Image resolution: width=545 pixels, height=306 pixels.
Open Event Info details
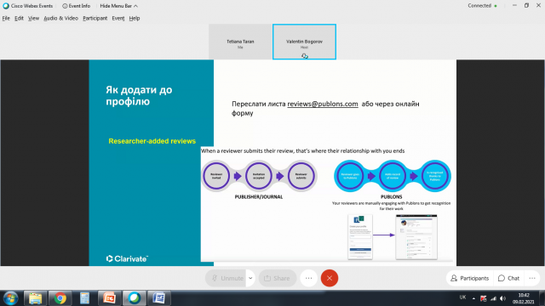coord(76,6)
